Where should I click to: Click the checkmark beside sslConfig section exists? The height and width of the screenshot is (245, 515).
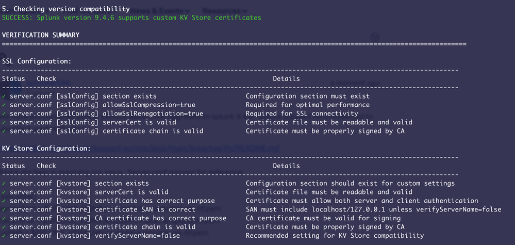4,96
